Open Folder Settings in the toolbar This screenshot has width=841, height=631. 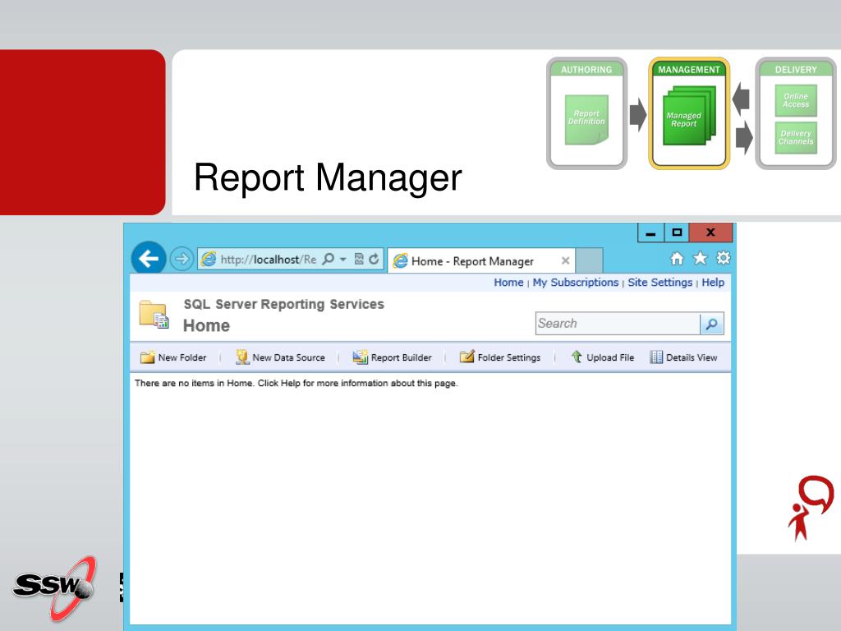point(500,357)
